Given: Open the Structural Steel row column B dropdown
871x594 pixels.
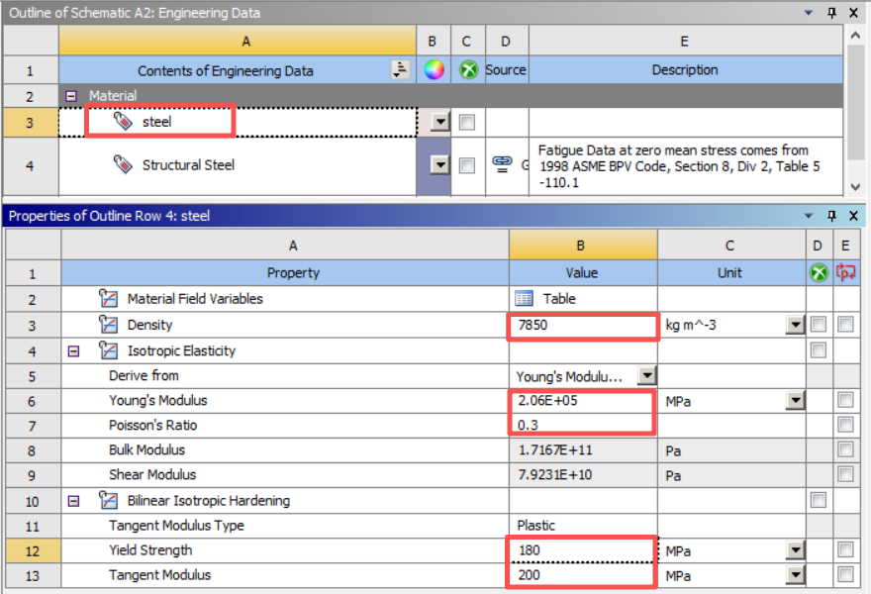Looking at the screenshot, I should 439,165.
